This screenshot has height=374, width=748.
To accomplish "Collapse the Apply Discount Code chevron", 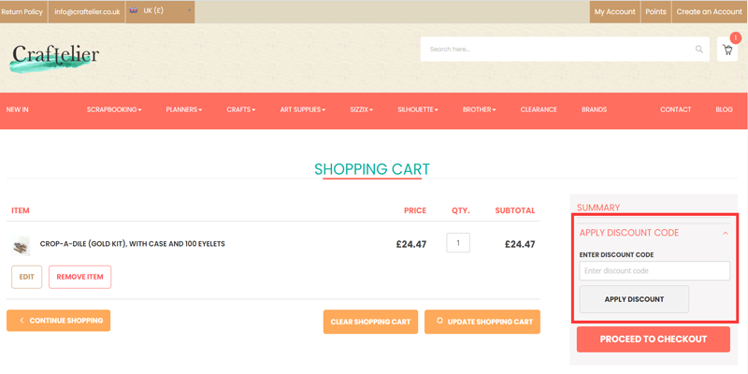I will pos(726,233).
